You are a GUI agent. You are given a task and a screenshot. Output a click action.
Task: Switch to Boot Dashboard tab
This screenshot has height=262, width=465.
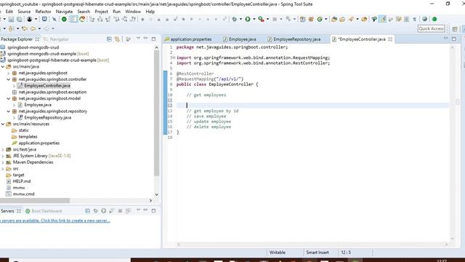tap(44, 211)
